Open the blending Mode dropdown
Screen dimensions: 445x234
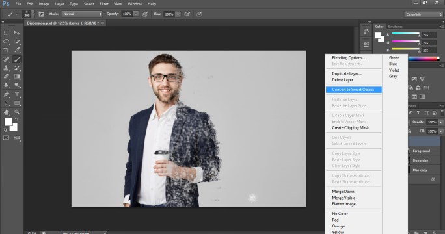pos(82,14)
